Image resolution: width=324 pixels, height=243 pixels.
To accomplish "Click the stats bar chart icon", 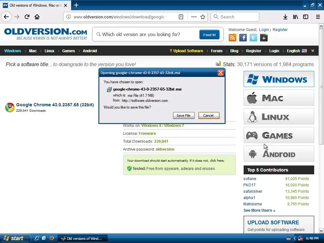I will 218,64.
